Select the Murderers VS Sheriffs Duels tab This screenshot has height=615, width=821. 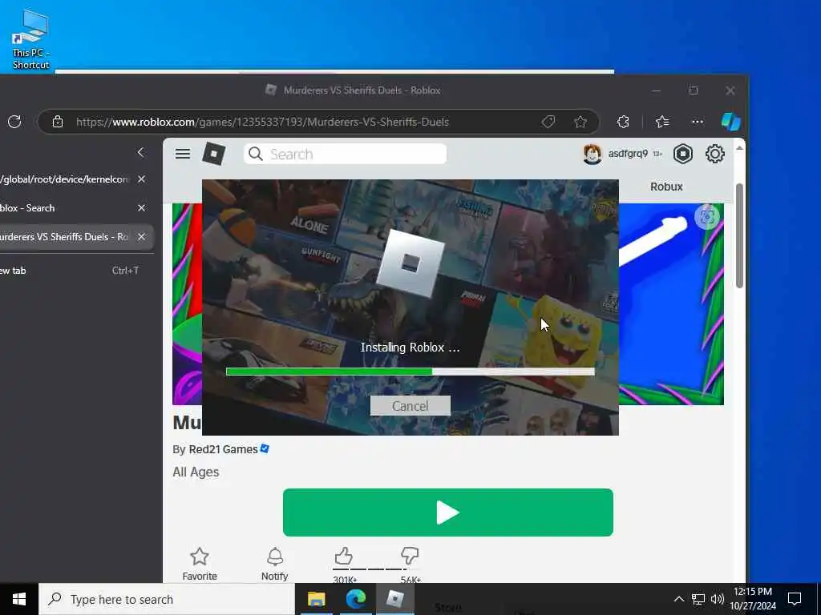[64, 236]
